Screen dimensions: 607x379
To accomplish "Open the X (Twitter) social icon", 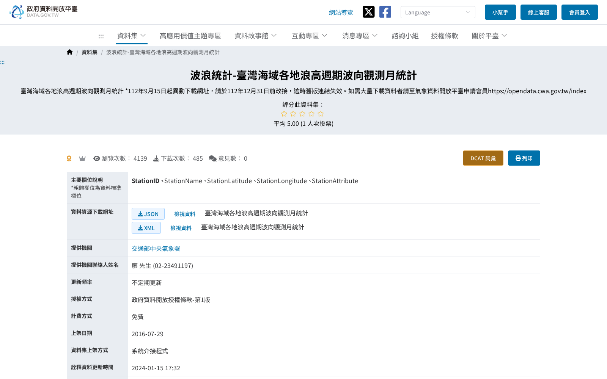I will pos(368,12).
